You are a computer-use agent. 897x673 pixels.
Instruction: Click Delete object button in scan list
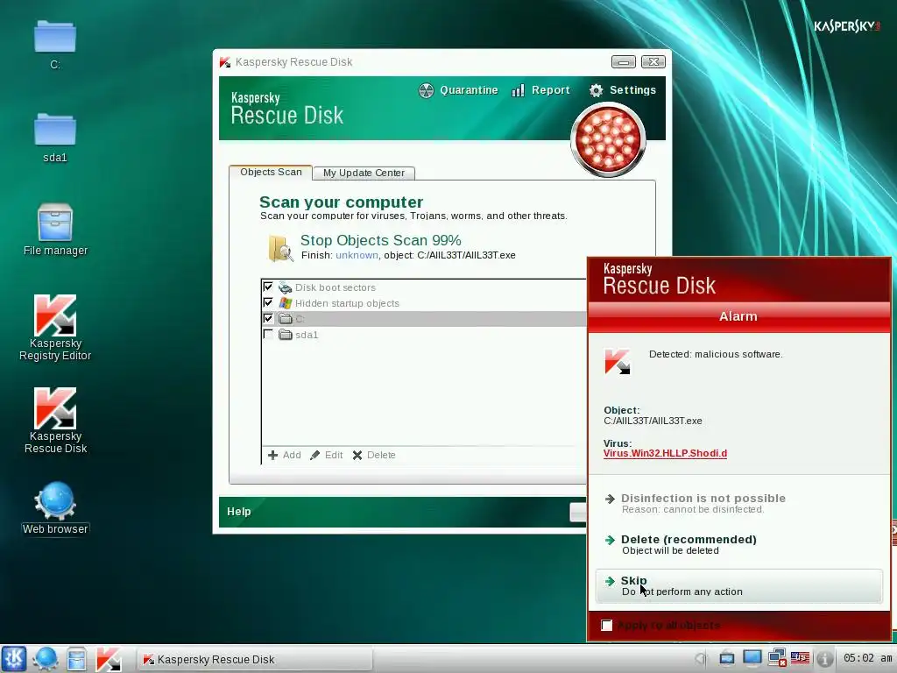point(374,455)
